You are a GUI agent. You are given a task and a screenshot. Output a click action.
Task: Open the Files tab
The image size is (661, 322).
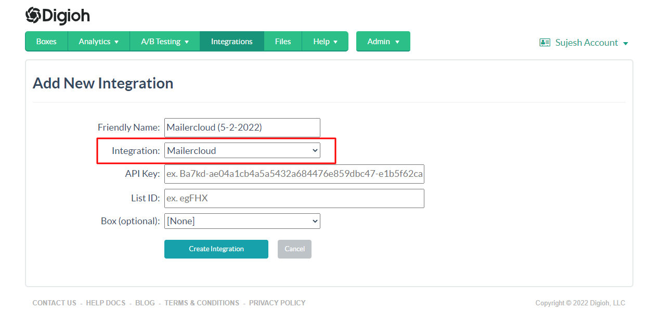pos(283,42)
